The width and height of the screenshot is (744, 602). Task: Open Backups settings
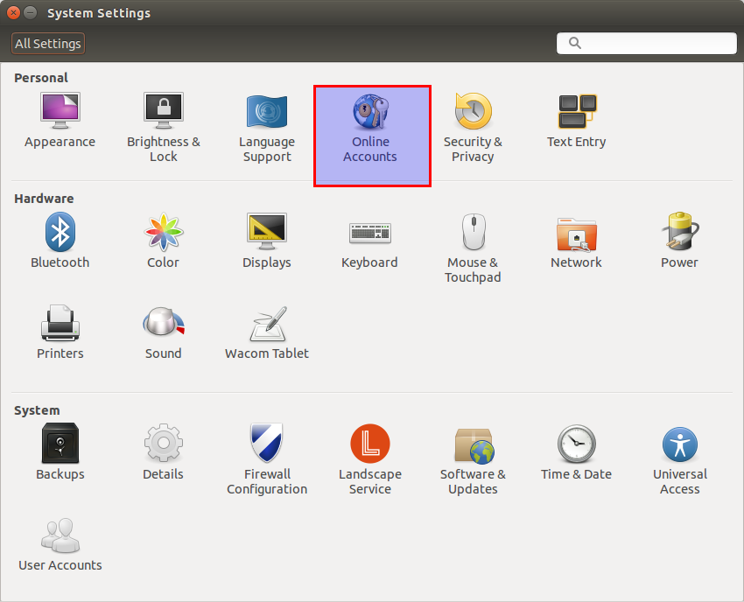(x=60, y=452)
